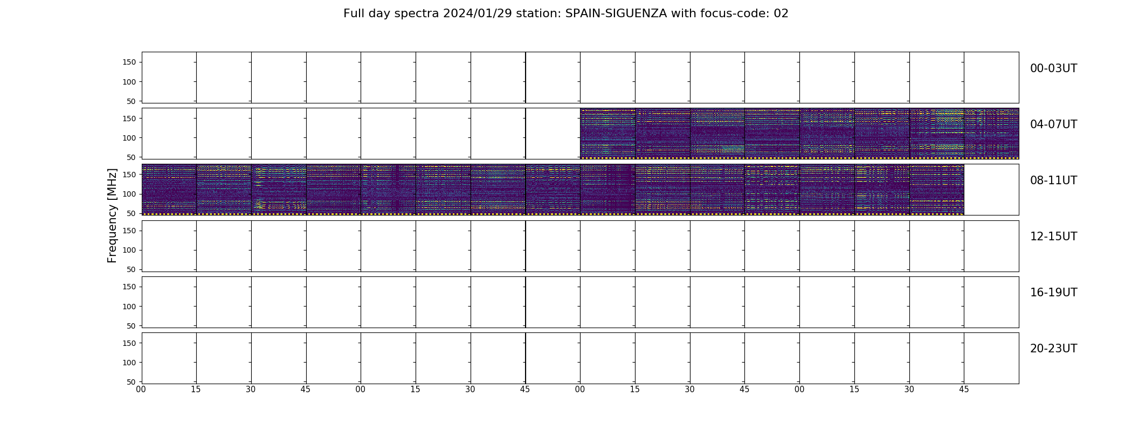Select the '12-15UT' row label

click(1053, 237)
